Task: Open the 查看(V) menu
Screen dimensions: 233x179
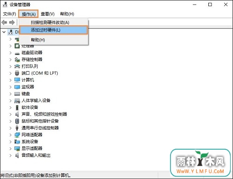Action: tap(48, 14)
